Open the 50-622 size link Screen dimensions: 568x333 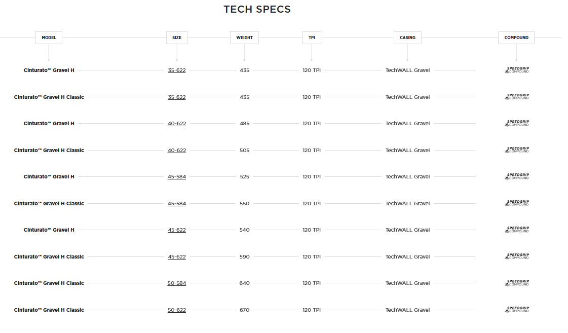pyautogui.click(x=177, y=310)
